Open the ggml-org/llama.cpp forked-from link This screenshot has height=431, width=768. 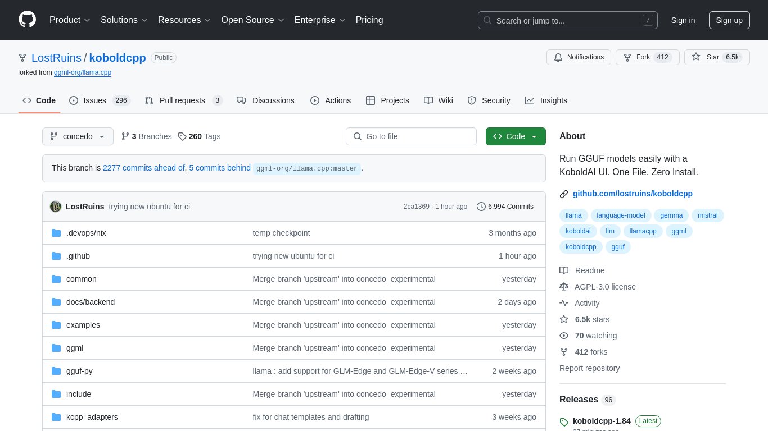[83, 72]
